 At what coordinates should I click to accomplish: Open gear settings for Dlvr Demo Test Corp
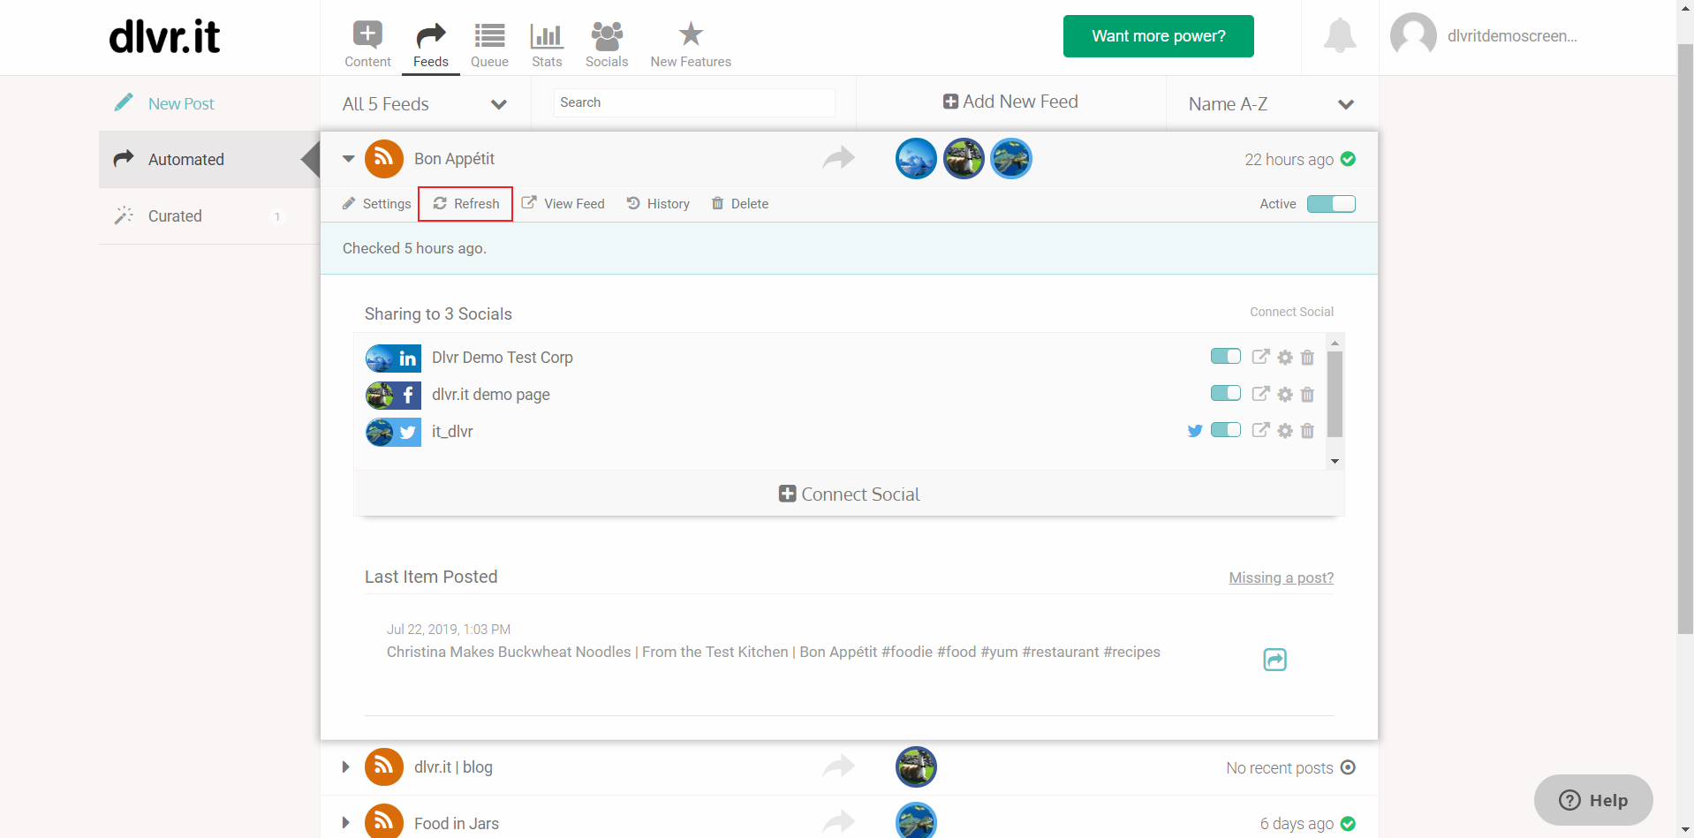click(1285, 358)
